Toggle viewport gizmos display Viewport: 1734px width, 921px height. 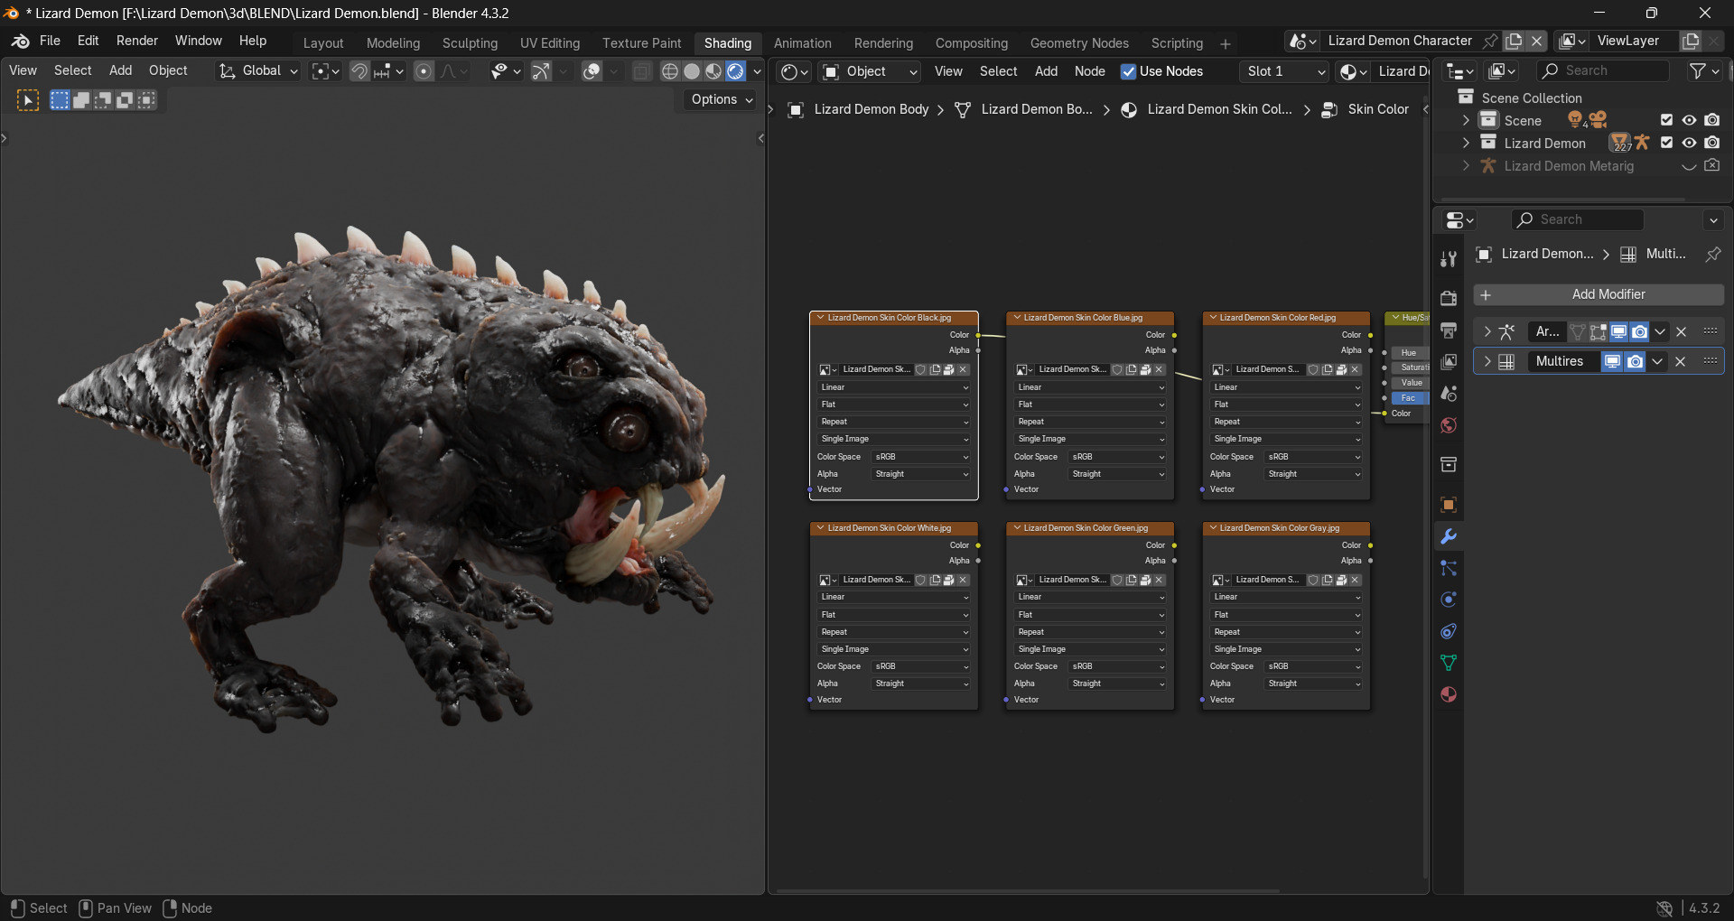[x=541, y=71]
